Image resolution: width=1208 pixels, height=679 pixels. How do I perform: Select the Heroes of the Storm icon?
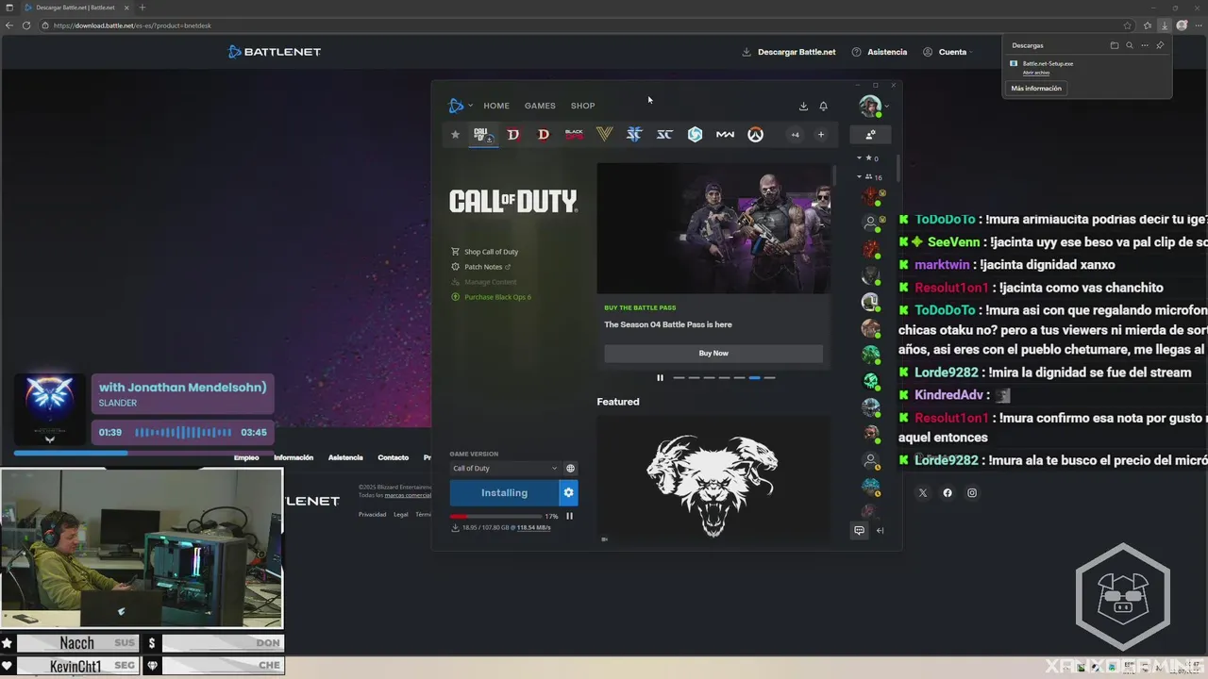[695, 135]
